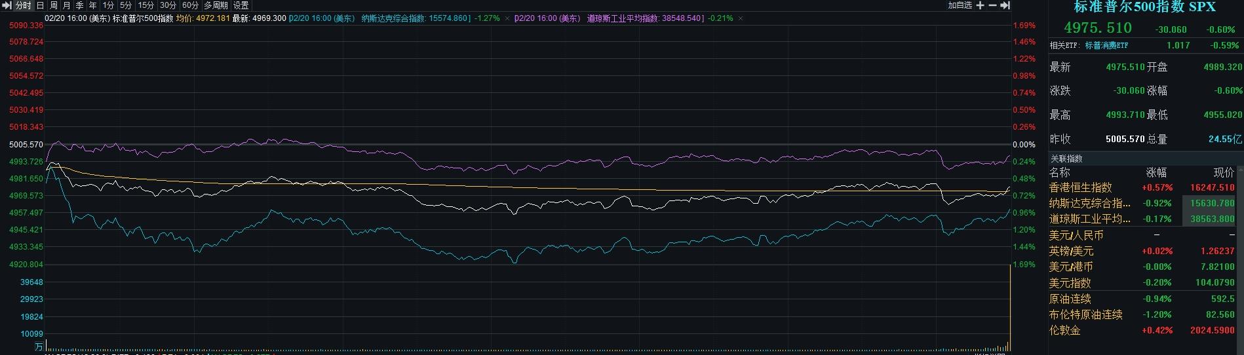Click the 纳斯达克综合指数 overlay label in chart header
This screenshot has width=1244, height=355.
393,18
